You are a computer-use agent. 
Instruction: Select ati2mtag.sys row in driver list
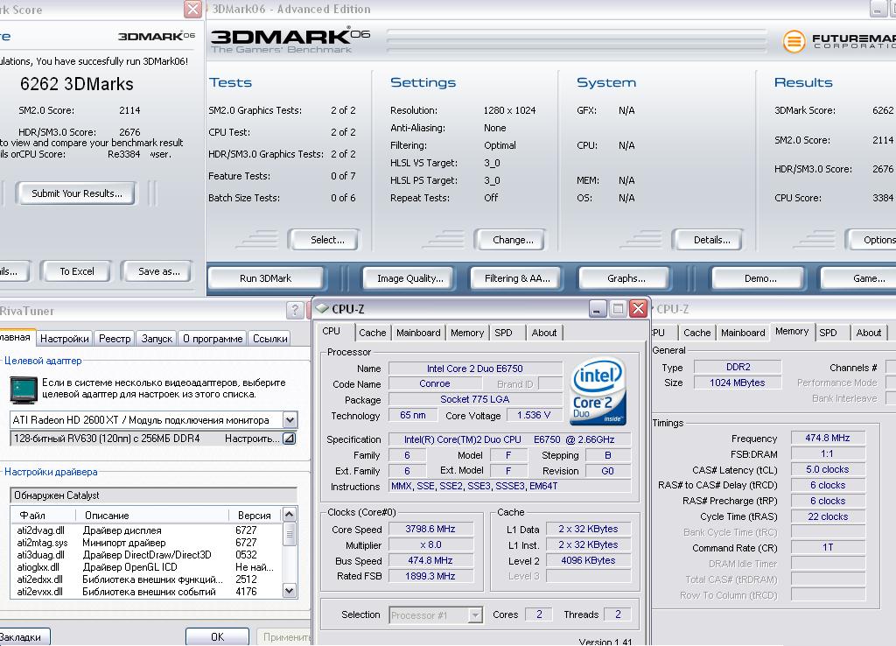coord(146,543)
